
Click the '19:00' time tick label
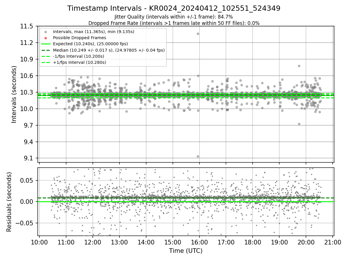tap(279, 242)
